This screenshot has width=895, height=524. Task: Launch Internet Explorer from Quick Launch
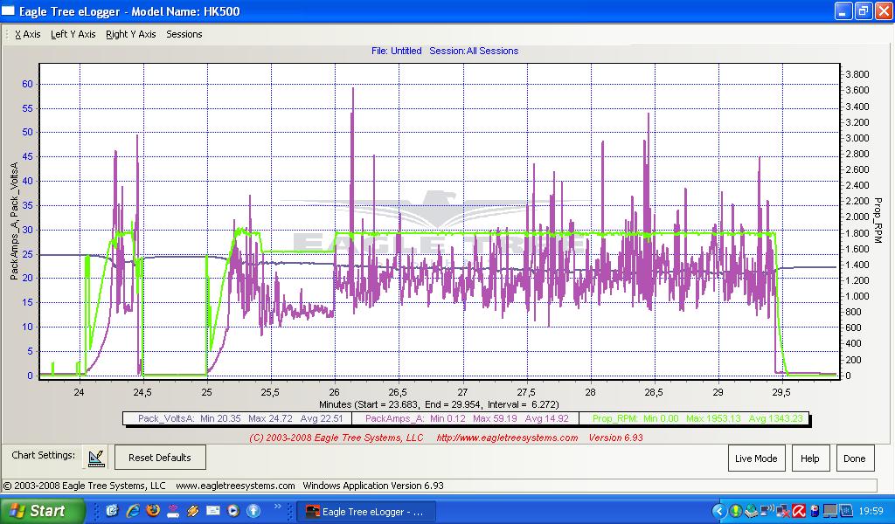coord(133,511)
